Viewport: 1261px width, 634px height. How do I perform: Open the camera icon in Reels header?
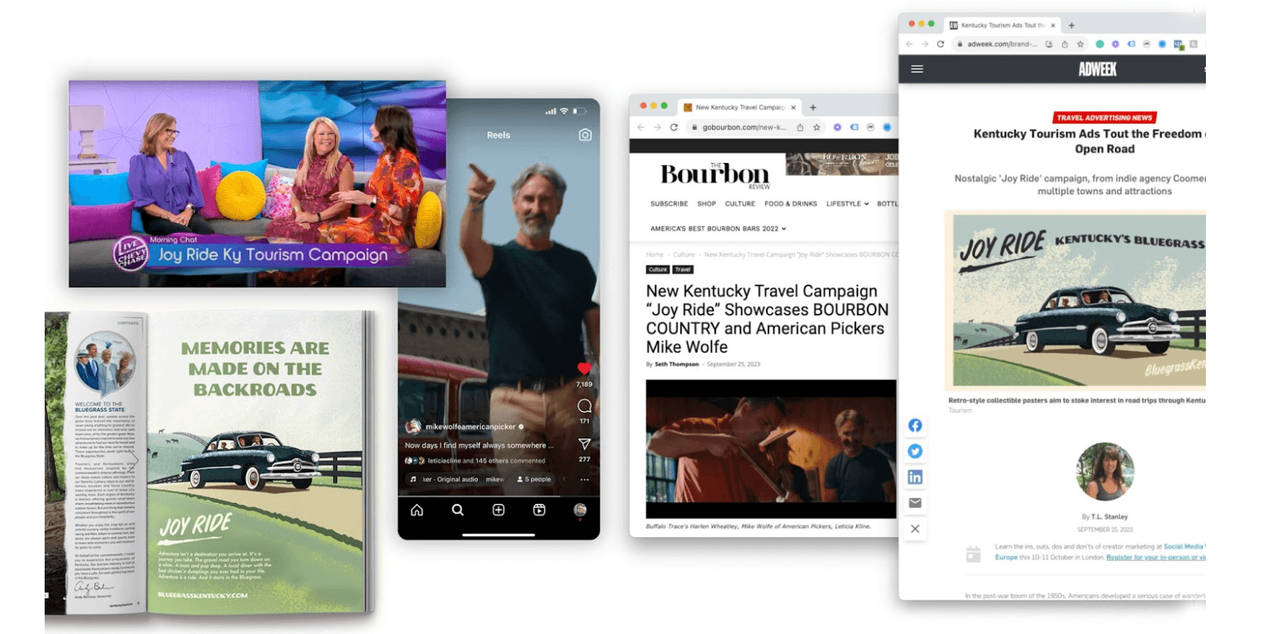coord(585,135)
